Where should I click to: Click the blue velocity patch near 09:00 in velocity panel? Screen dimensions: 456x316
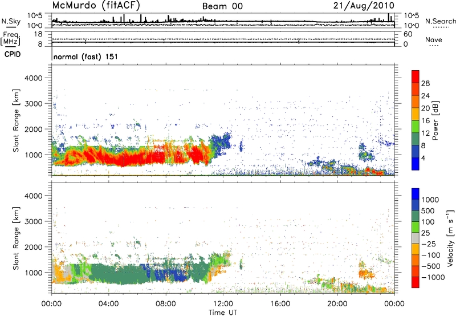pos(177,275)
